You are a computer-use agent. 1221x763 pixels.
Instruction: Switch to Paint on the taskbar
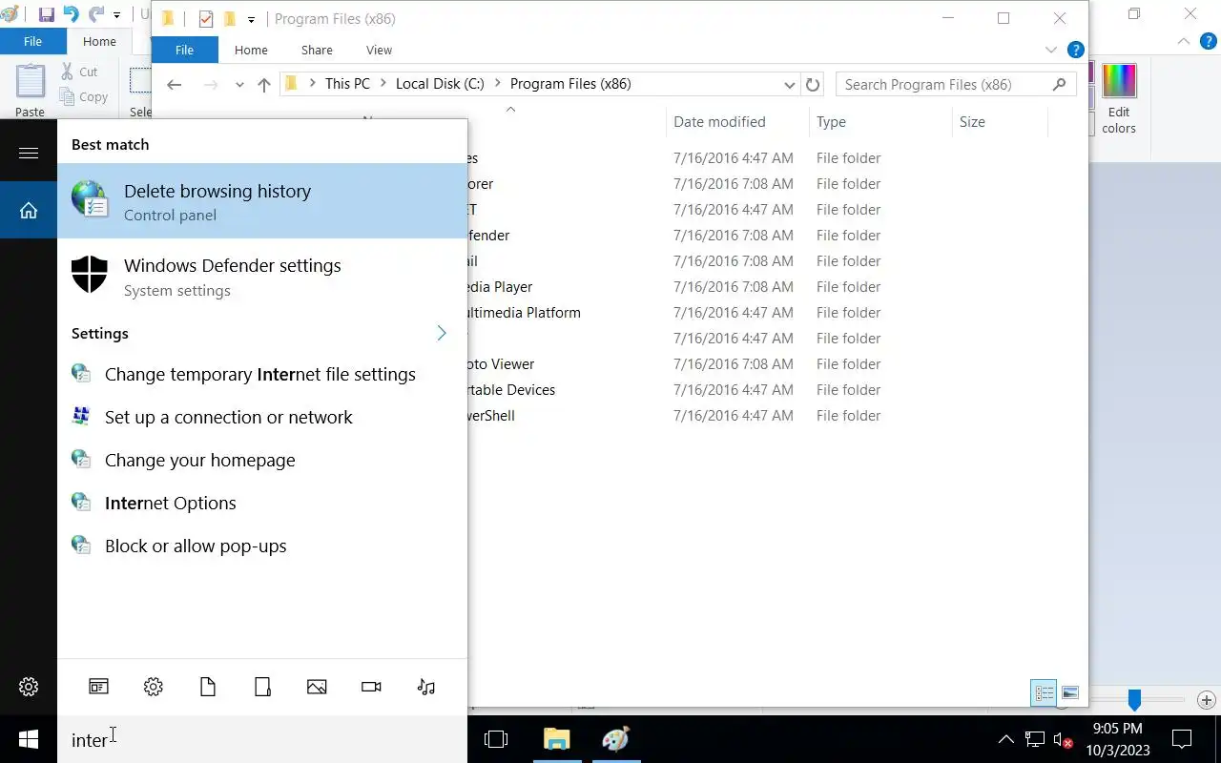pyautogui.click(x=616, y=739)
